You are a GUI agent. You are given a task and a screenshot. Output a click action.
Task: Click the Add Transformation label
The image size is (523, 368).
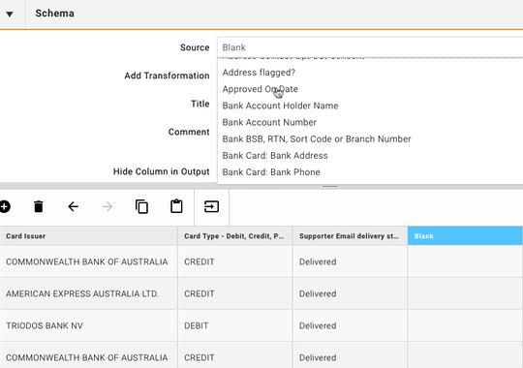tap(167, 76)
